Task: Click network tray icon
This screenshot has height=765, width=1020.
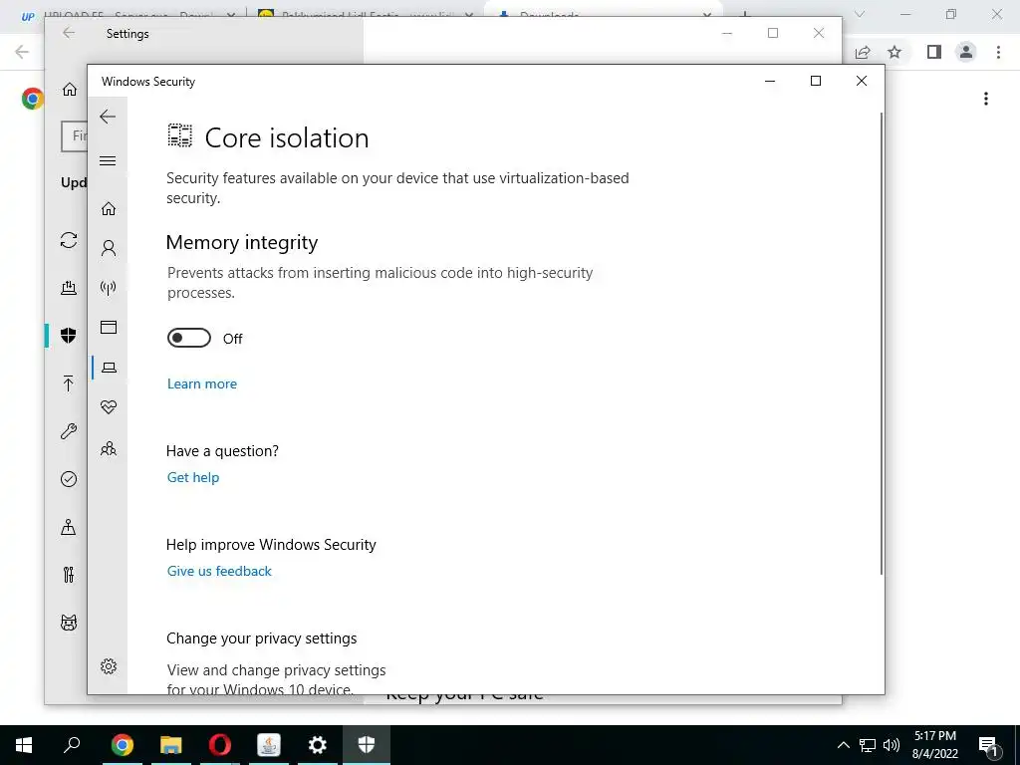Action: (x=868, y=745)
